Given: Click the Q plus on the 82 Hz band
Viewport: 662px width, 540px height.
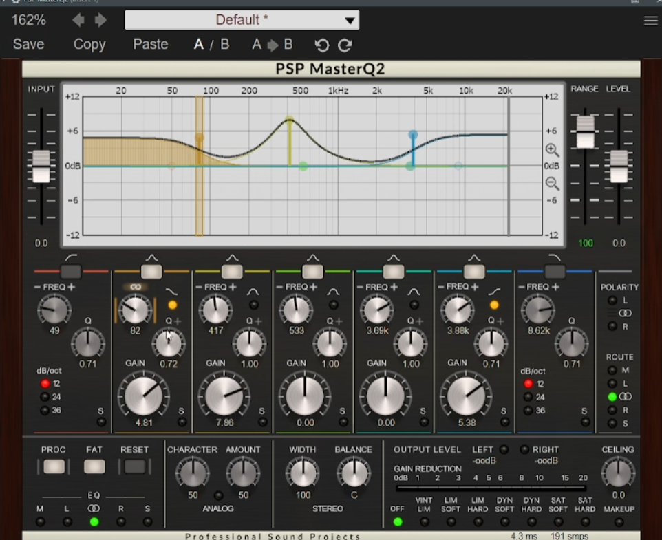Looking at the screenshot, I should click(178, 321).
